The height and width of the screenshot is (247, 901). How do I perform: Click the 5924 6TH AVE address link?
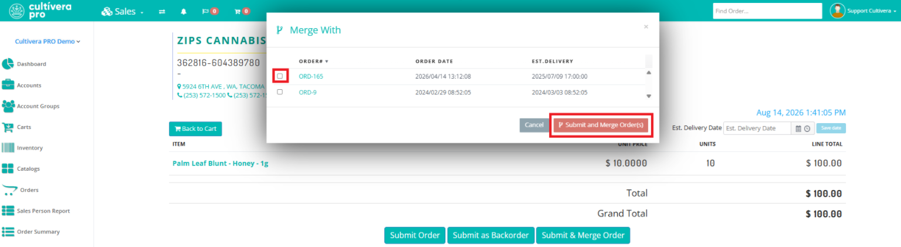click(x=221, y=86)
